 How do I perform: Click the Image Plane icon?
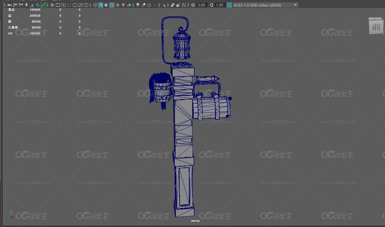coord(32,5)
